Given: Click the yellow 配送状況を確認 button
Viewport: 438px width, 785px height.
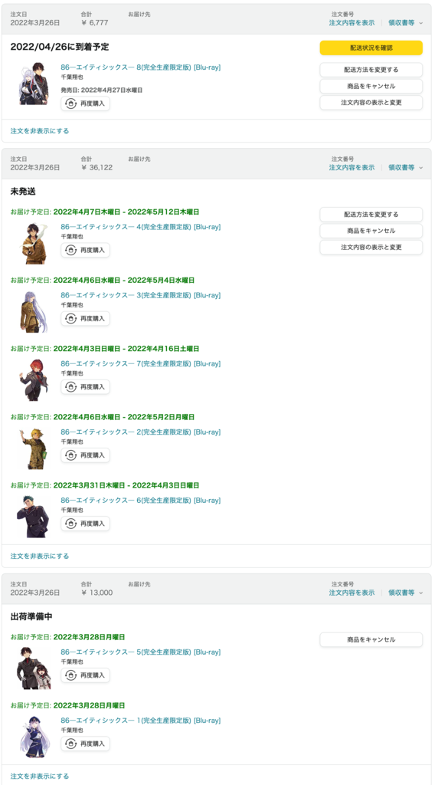Looking at the screenshot, I should (x=371, y=48).
